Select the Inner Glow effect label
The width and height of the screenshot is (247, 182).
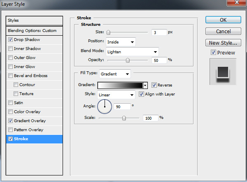24,67
